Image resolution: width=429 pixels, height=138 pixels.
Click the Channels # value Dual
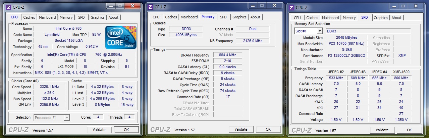point(253,29)
